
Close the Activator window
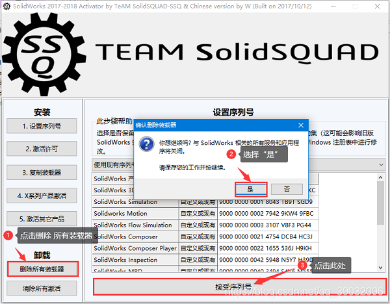click(x=377, y=6)
